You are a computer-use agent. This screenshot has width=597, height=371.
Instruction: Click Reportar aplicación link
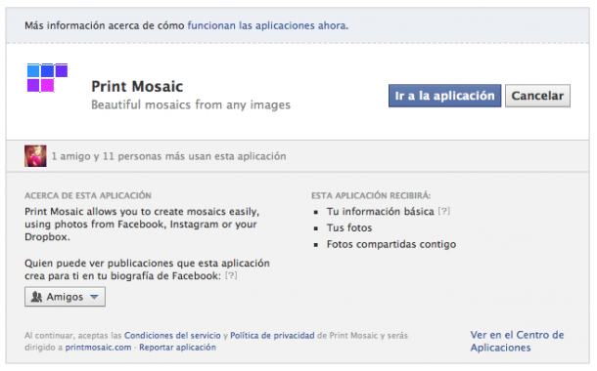click(x=177, y=347)
